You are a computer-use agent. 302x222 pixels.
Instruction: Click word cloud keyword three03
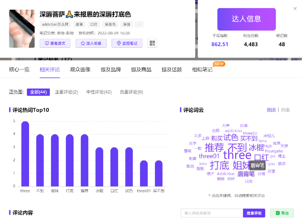(250, 133)
